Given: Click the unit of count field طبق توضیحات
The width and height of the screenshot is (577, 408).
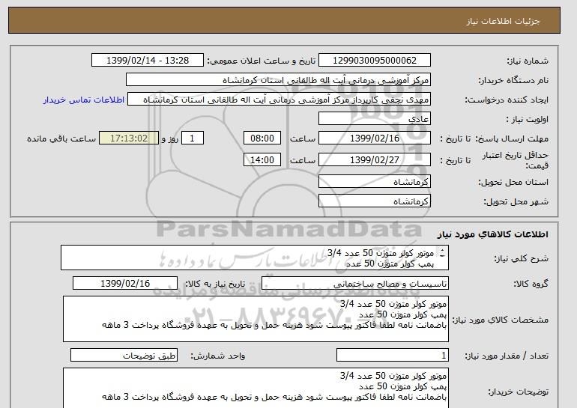Looking at the screenshot, I should coord(124,356).
